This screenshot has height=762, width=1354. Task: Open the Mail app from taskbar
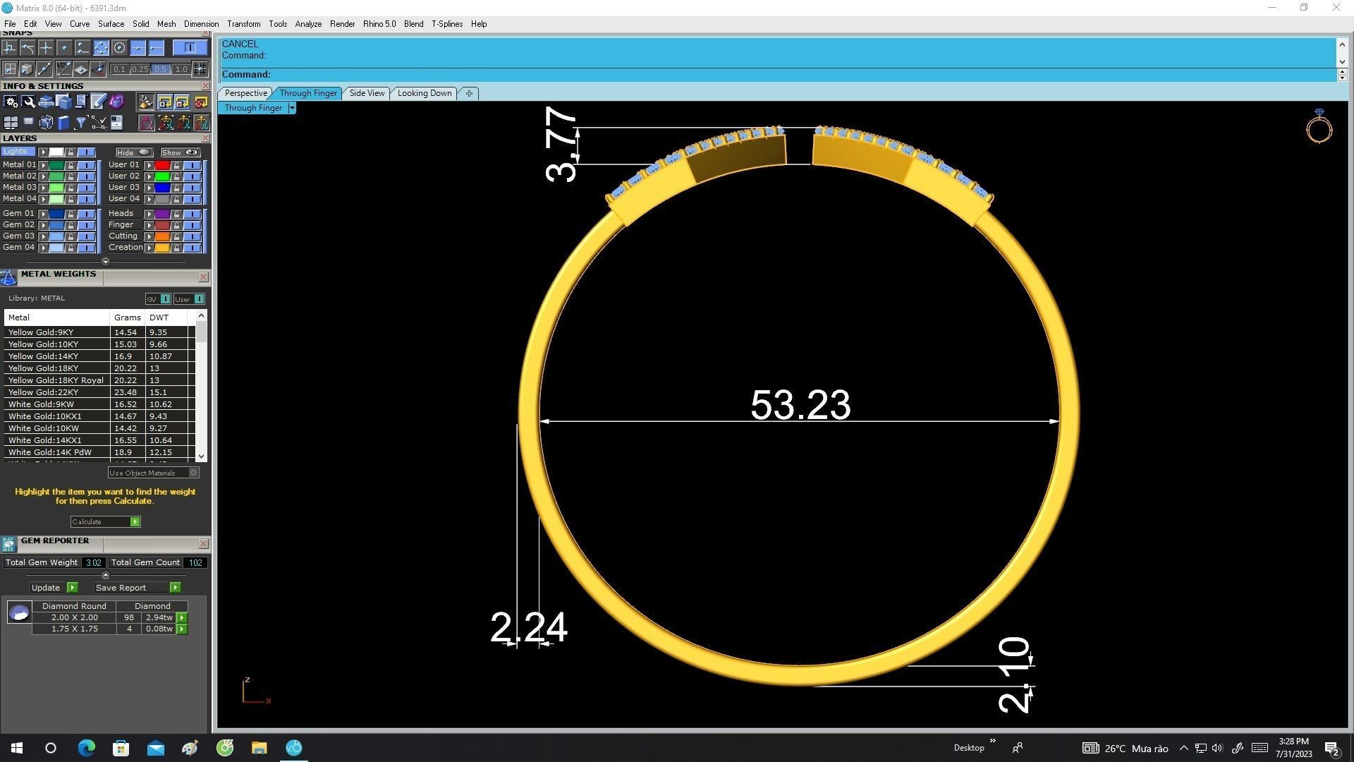pyautogui.click(x=155, y=748)
